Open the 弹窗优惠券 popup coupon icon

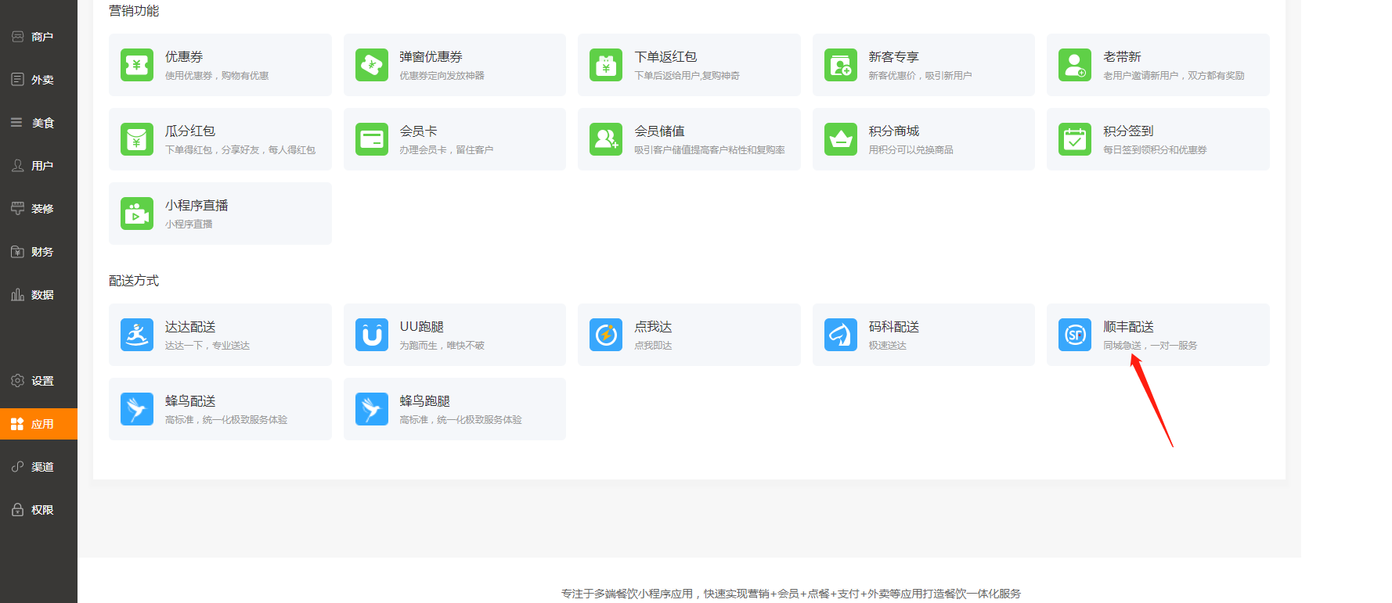tap(372, 65)
